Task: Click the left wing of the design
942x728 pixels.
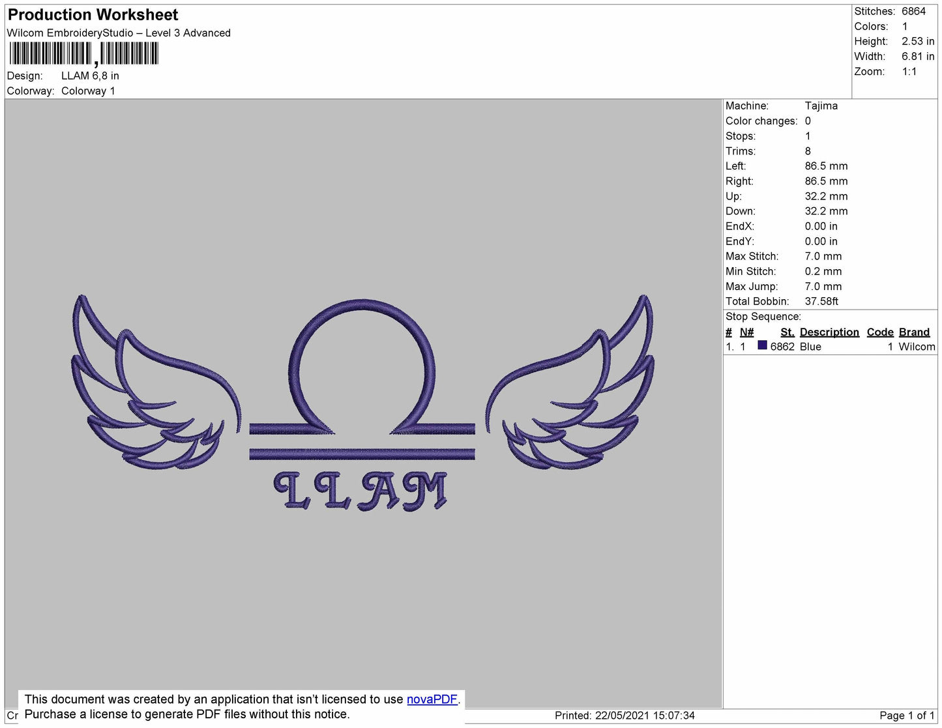Action: 155,382
